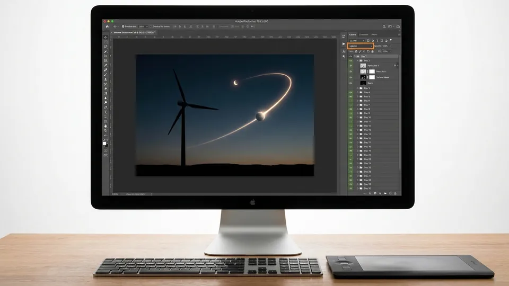The image size is (509, 286).
Task: Click the Layers panel vertical scrollbar
Action: 400,112
